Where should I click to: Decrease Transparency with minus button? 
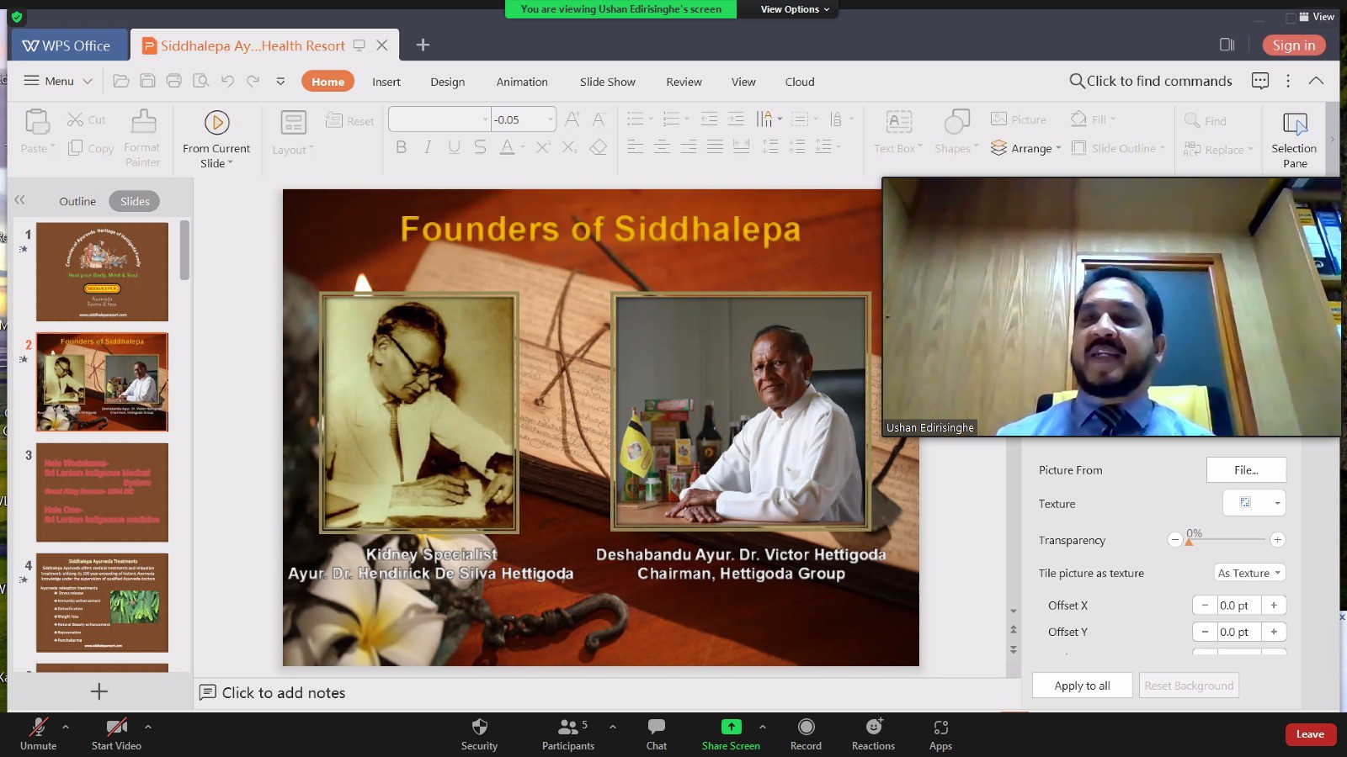1174,539
